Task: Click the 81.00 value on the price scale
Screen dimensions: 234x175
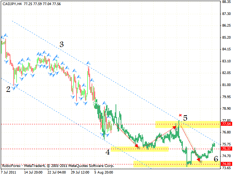Action: tap(226, 85)
